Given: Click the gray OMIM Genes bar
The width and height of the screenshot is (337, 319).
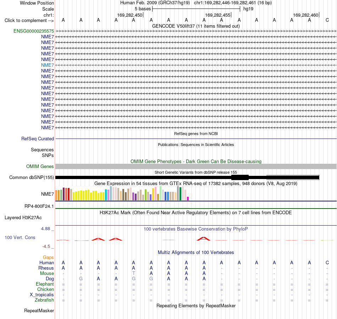Looking at the screenshot, I should (x=196, y=166).
